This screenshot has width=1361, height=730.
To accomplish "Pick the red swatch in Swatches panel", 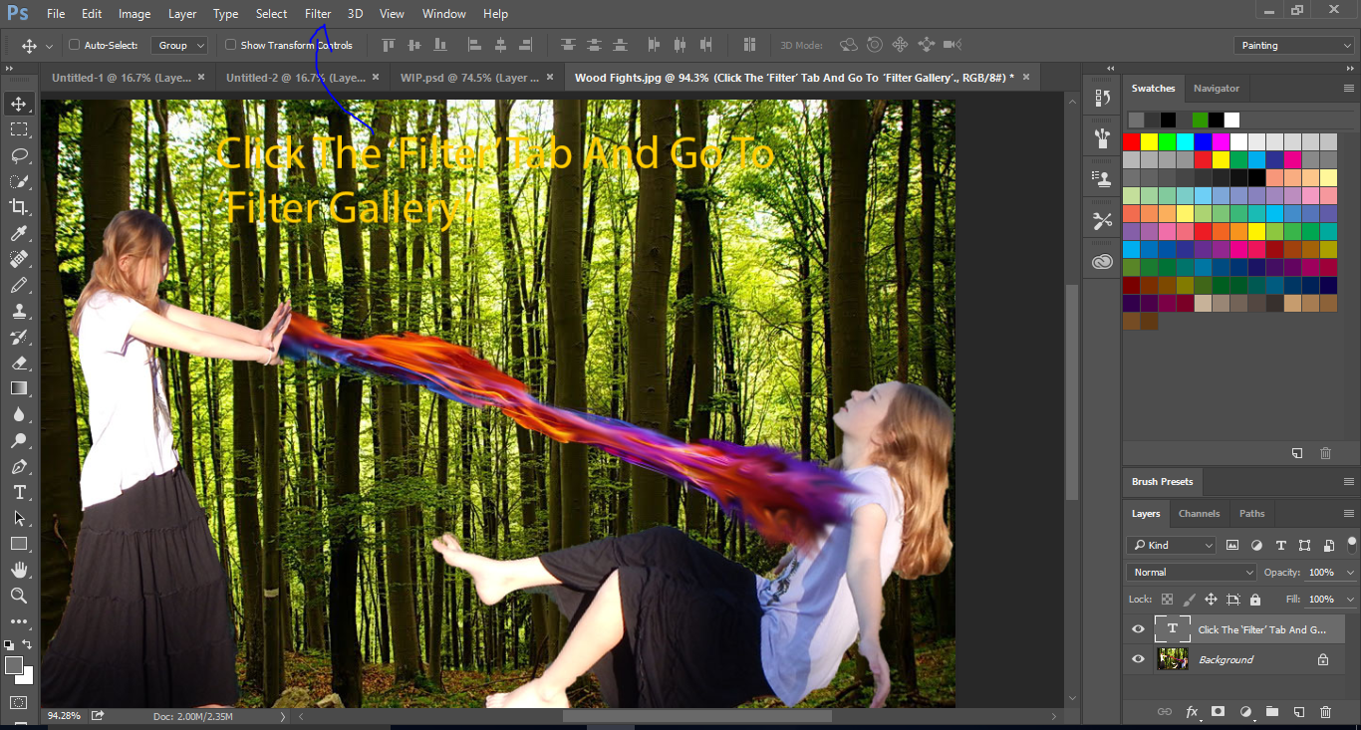I will [x=1132, y=142].
